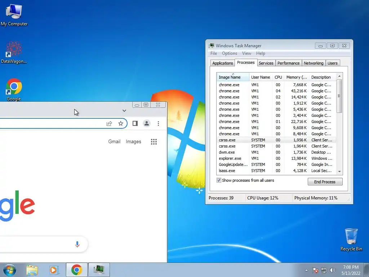Launch Windows Media Player from taskbar

click(x=54, y=270)
